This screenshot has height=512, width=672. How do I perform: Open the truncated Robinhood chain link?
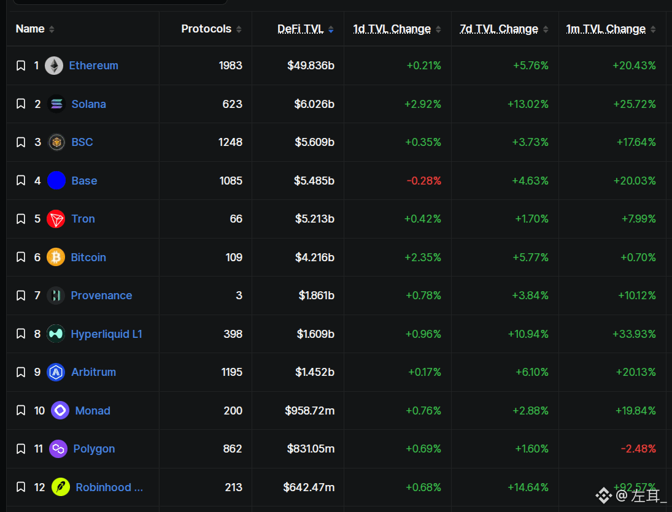tap(109, 487)
